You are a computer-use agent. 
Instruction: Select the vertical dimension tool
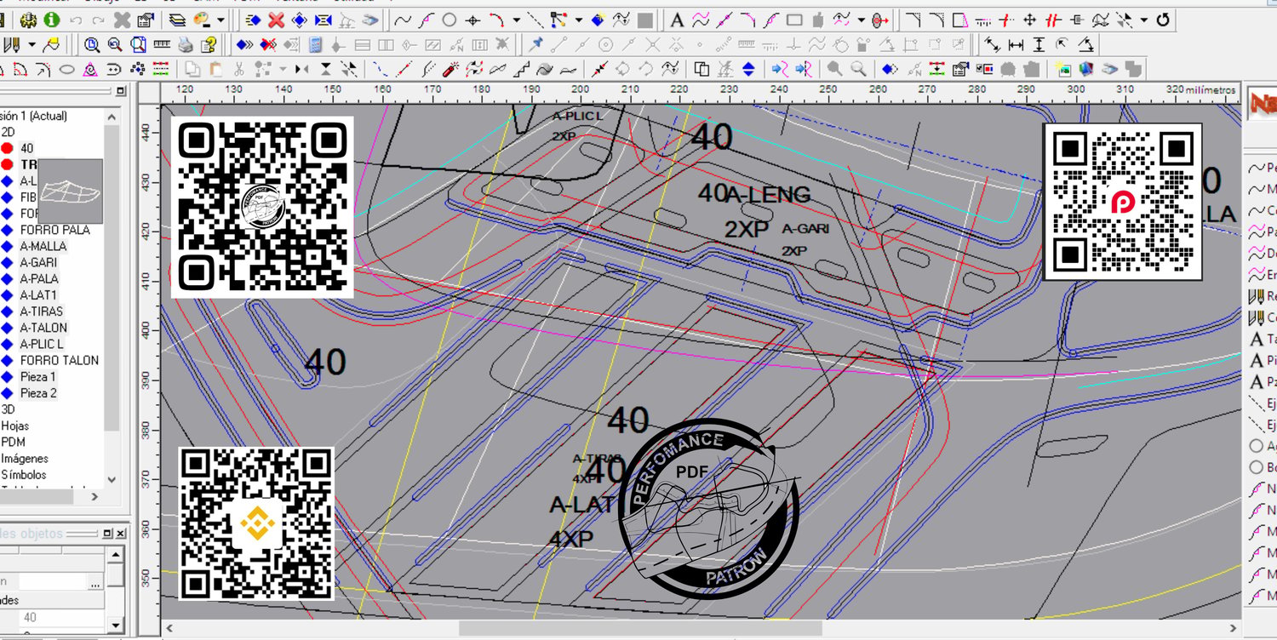tap(1039, 44)
